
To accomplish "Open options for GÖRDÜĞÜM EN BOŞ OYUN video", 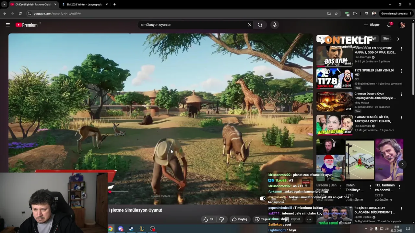I will coord(401,49).
